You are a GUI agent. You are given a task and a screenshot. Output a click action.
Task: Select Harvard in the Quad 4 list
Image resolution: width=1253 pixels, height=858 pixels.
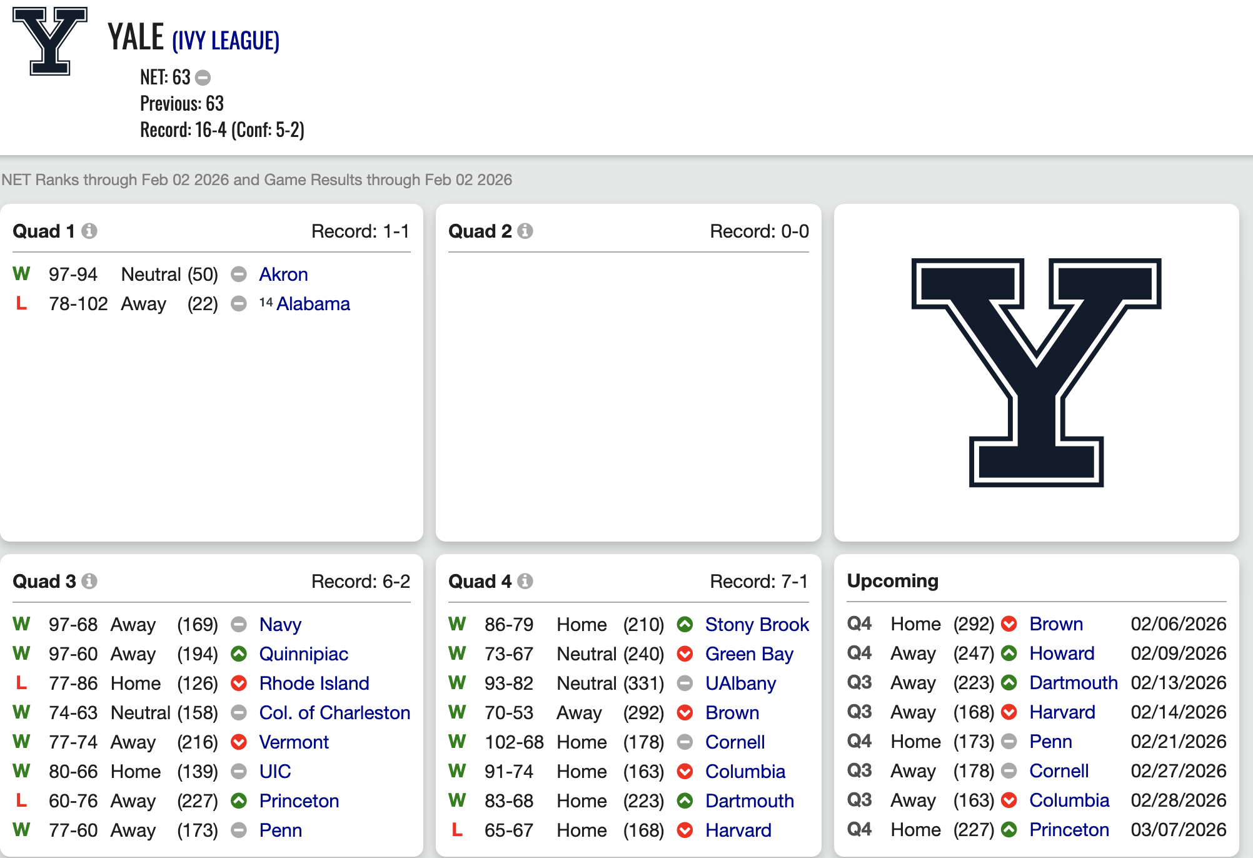[738, 830]
